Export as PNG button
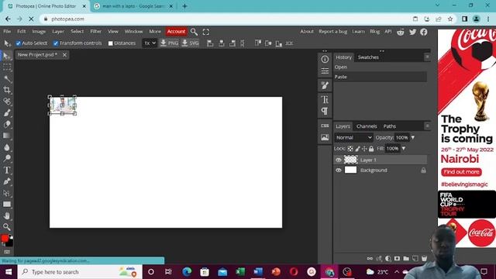Screen dimensions: 496x279 click(169, 43)
